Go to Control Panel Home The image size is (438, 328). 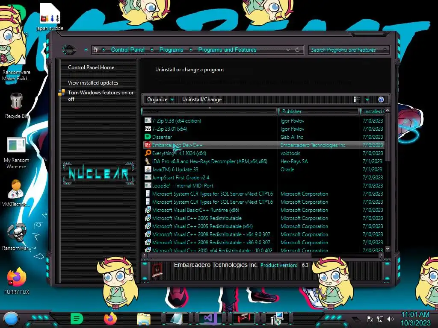(x=91, y=67)
